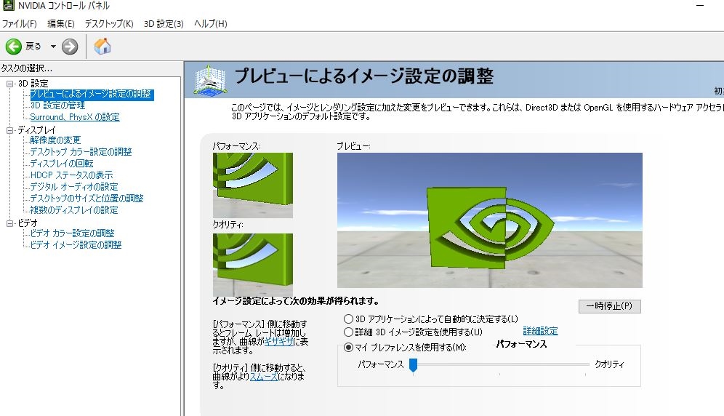Click the スムーズ help link

click(264, 377)
